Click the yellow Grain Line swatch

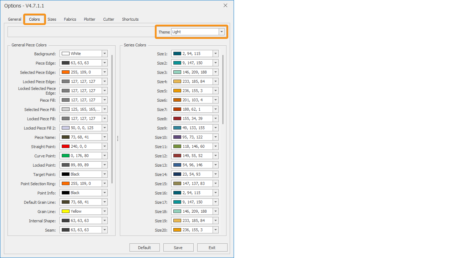coord(66,211)
